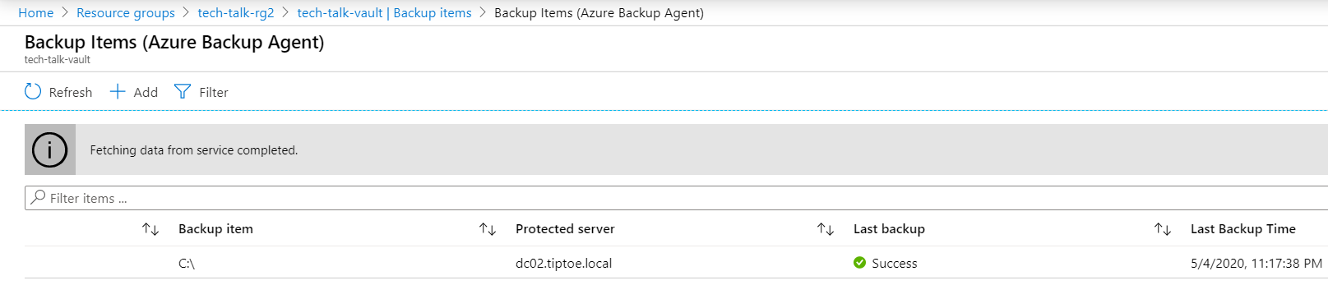Go to Resource groups breadcrumb
The height and width of the screenshot is (308, 1328).
click(x=126, y=13)
